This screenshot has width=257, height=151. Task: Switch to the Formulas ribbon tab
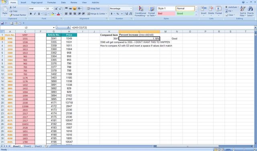pos(51,2)
